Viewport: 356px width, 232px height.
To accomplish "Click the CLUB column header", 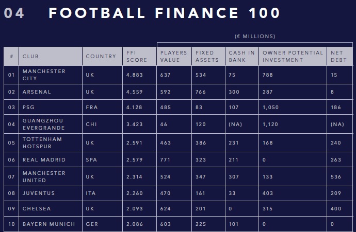I will [51, 57].
